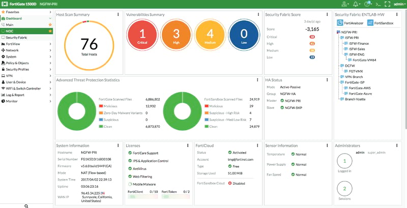Expand the System menu
The image size is (407, 208).
[26, 56]
